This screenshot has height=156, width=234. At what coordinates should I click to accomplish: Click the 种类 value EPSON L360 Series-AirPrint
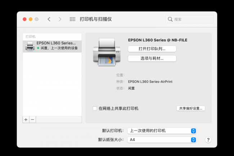point(150,82)
